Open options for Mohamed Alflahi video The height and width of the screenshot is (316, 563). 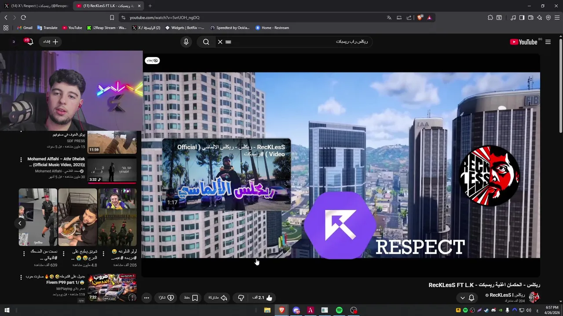point(21,160)
